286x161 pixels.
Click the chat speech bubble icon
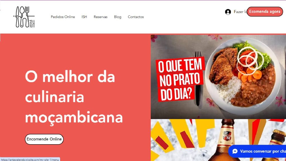[x=235, y=151]
